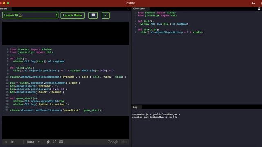The width and height of the screenshot is (262, 147).
Task: Click 'Python in action!' log line in slide
Action: (41, 105)
